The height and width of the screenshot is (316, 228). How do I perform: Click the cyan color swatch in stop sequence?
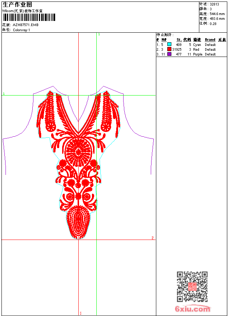click(x=169, y=44)
